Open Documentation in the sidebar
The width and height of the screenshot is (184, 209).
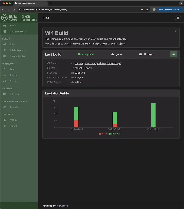point(18,31)
